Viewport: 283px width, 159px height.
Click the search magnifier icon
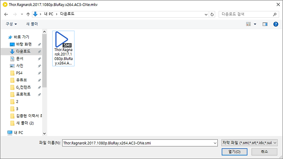click(x=275, y=14)
